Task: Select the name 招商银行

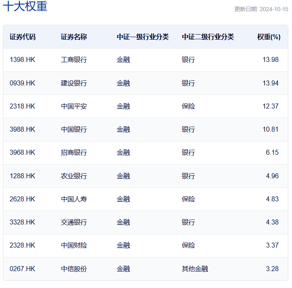Action: pos(74,152)
